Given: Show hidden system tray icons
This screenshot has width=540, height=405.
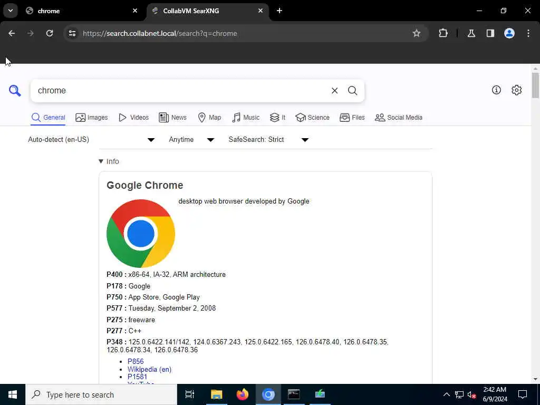Looking at the screenshot, I should 446,394.
